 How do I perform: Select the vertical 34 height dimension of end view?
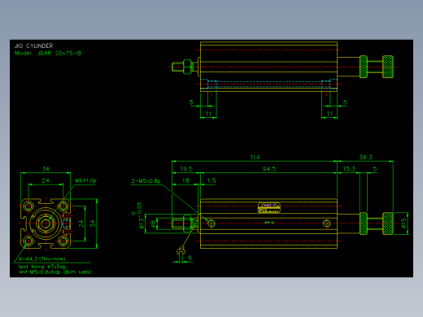tap(93, 224)
